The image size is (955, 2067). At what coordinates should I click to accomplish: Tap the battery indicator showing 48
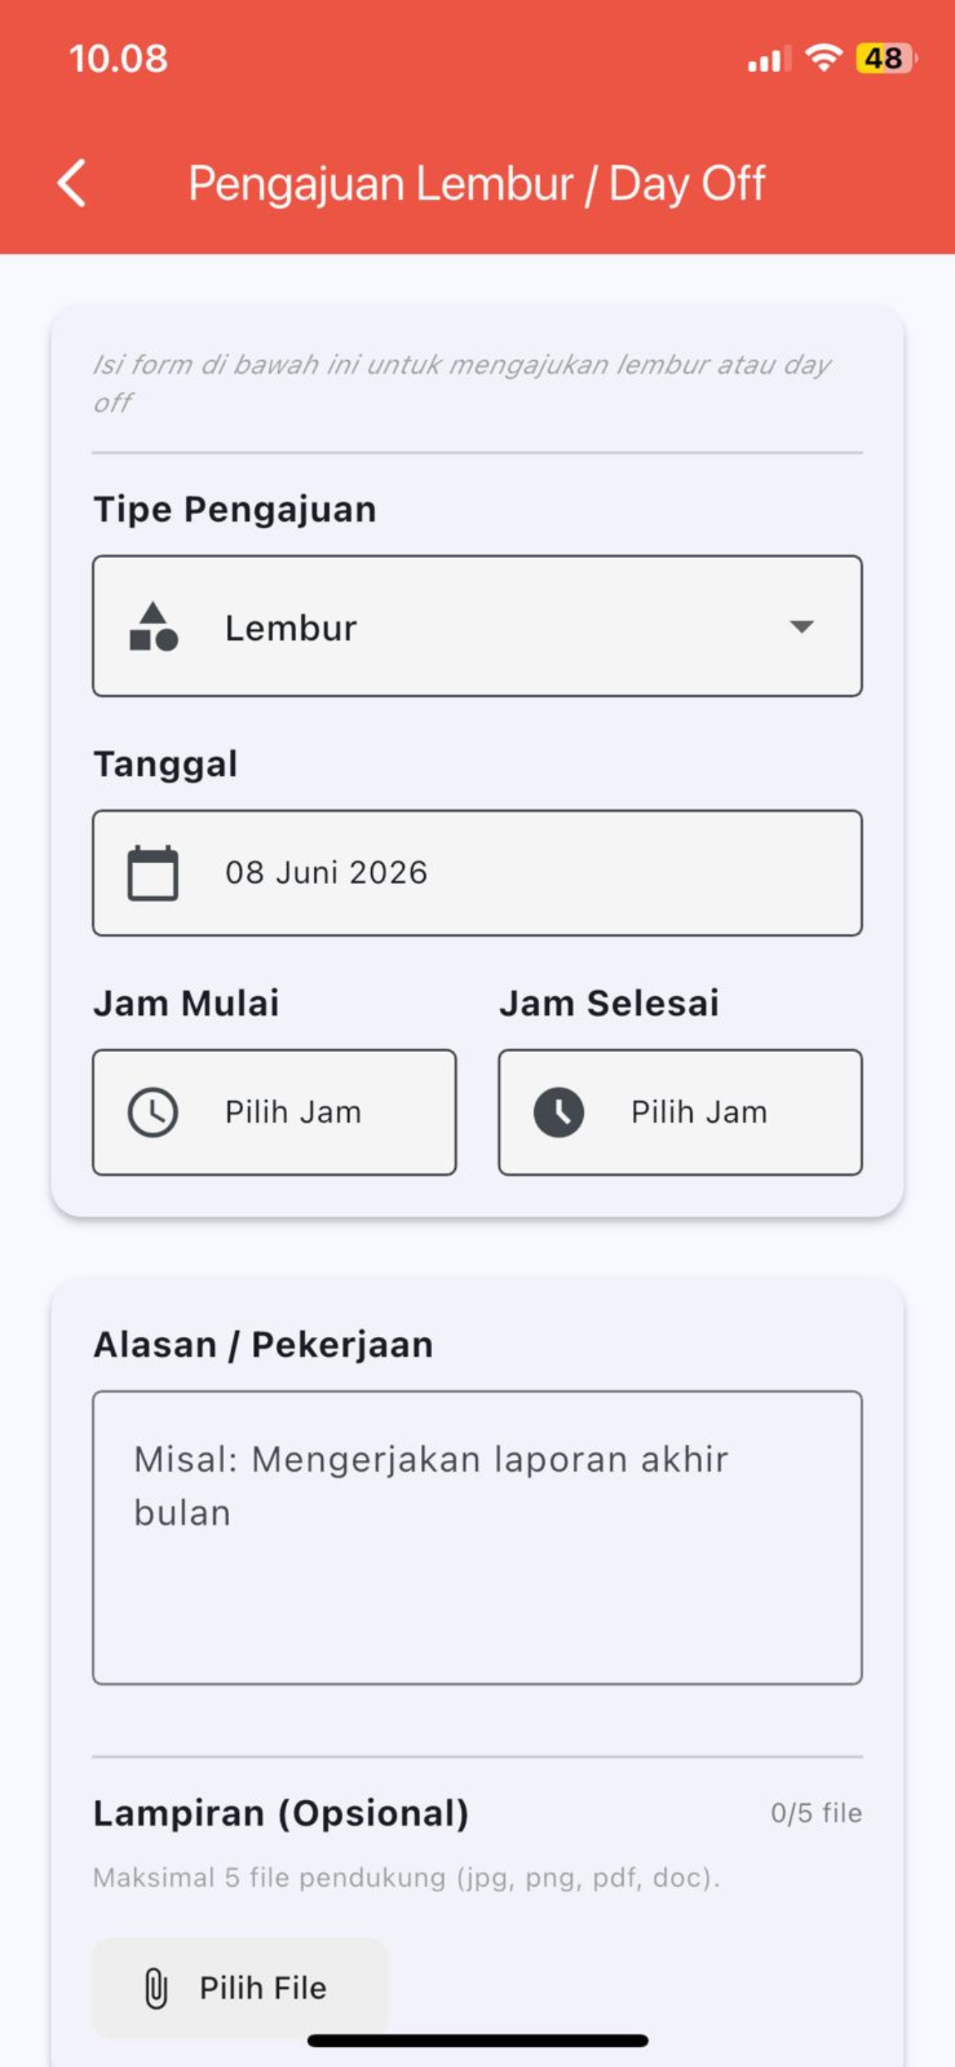(x=886, y=59)
